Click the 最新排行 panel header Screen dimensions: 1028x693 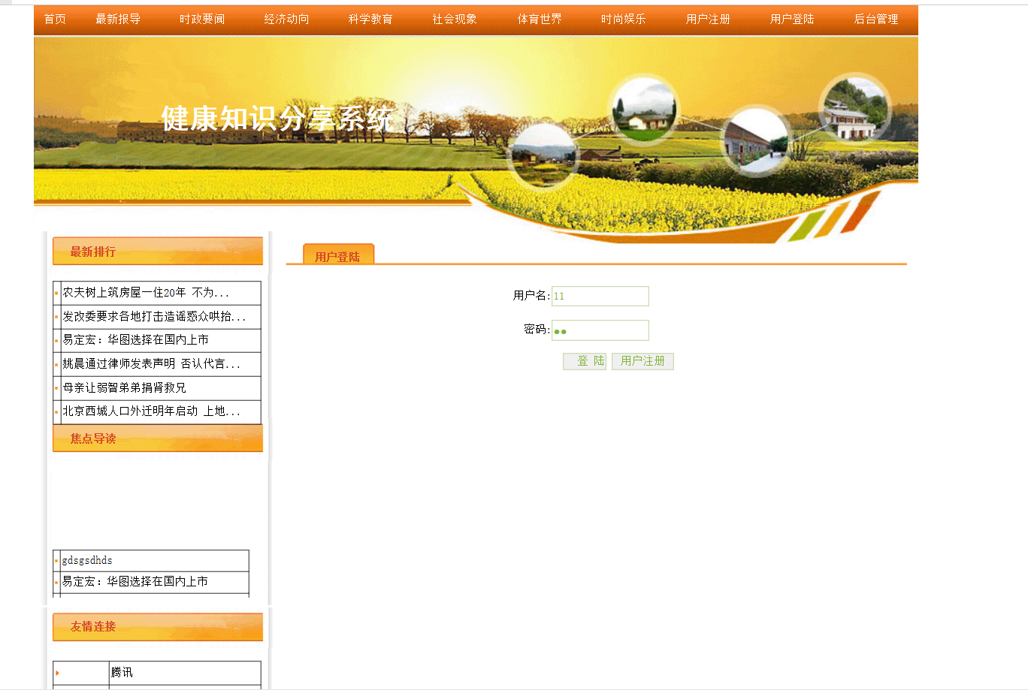pyautogui.click(x=158, y=252)
